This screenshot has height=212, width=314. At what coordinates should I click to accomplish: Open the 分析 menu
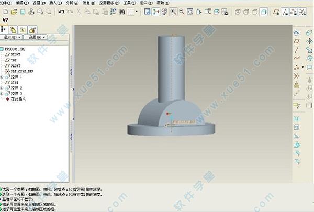[72, 3]
